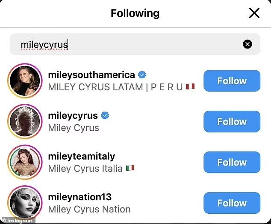View mileynation13 profile picture story
This screenshot has width=271, height=224.
(25, 203)
